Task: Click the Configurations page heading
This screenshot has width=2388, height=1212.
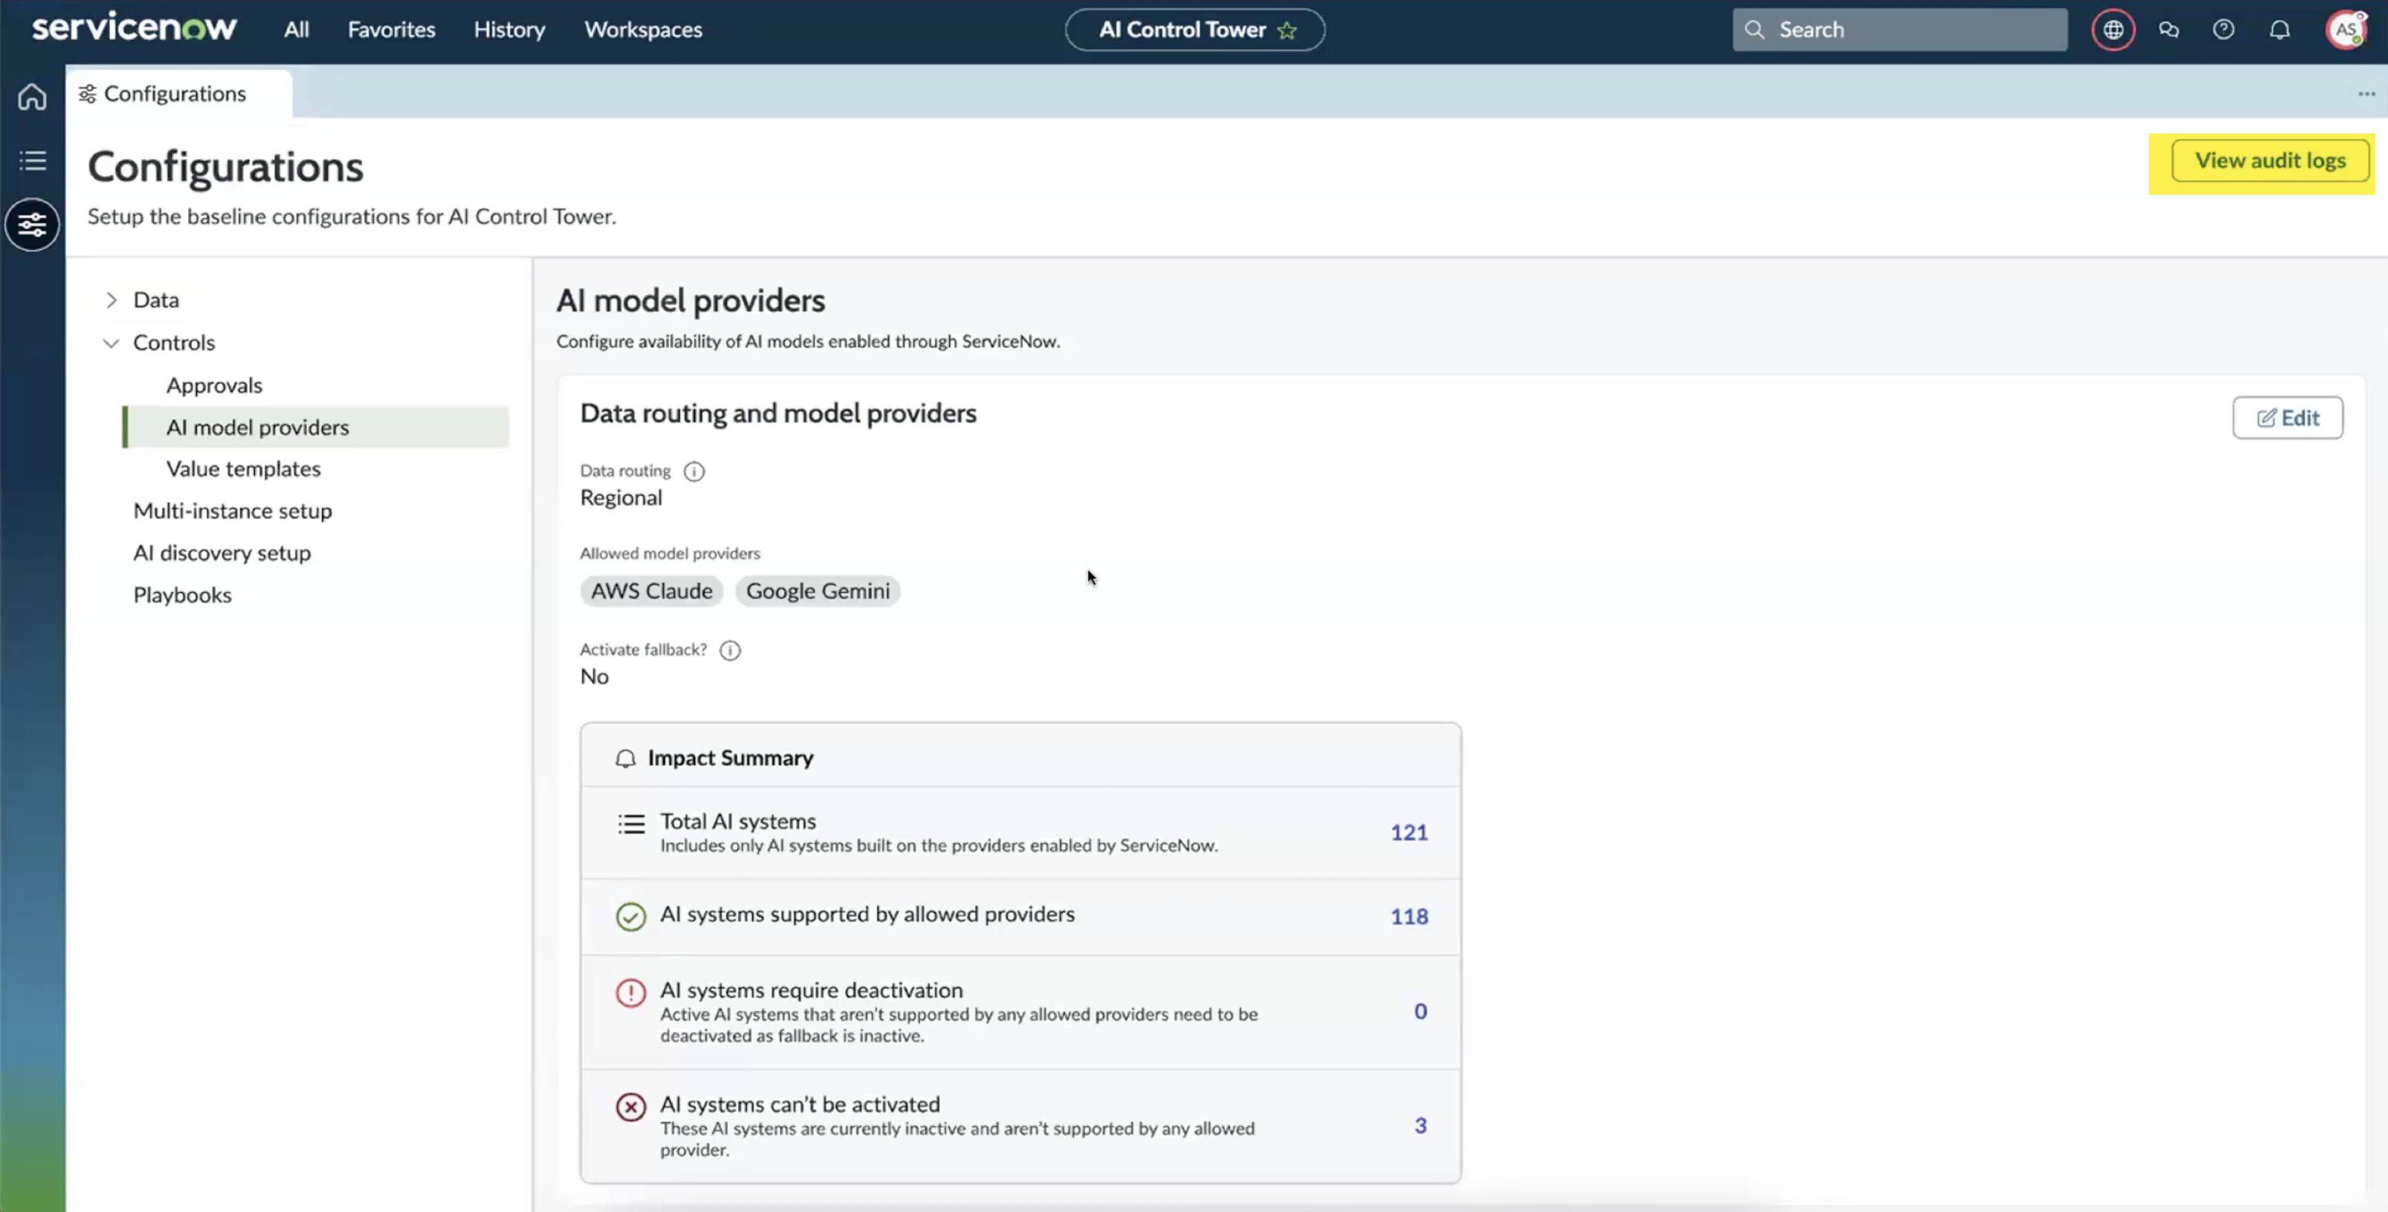Action: [225, 167]
